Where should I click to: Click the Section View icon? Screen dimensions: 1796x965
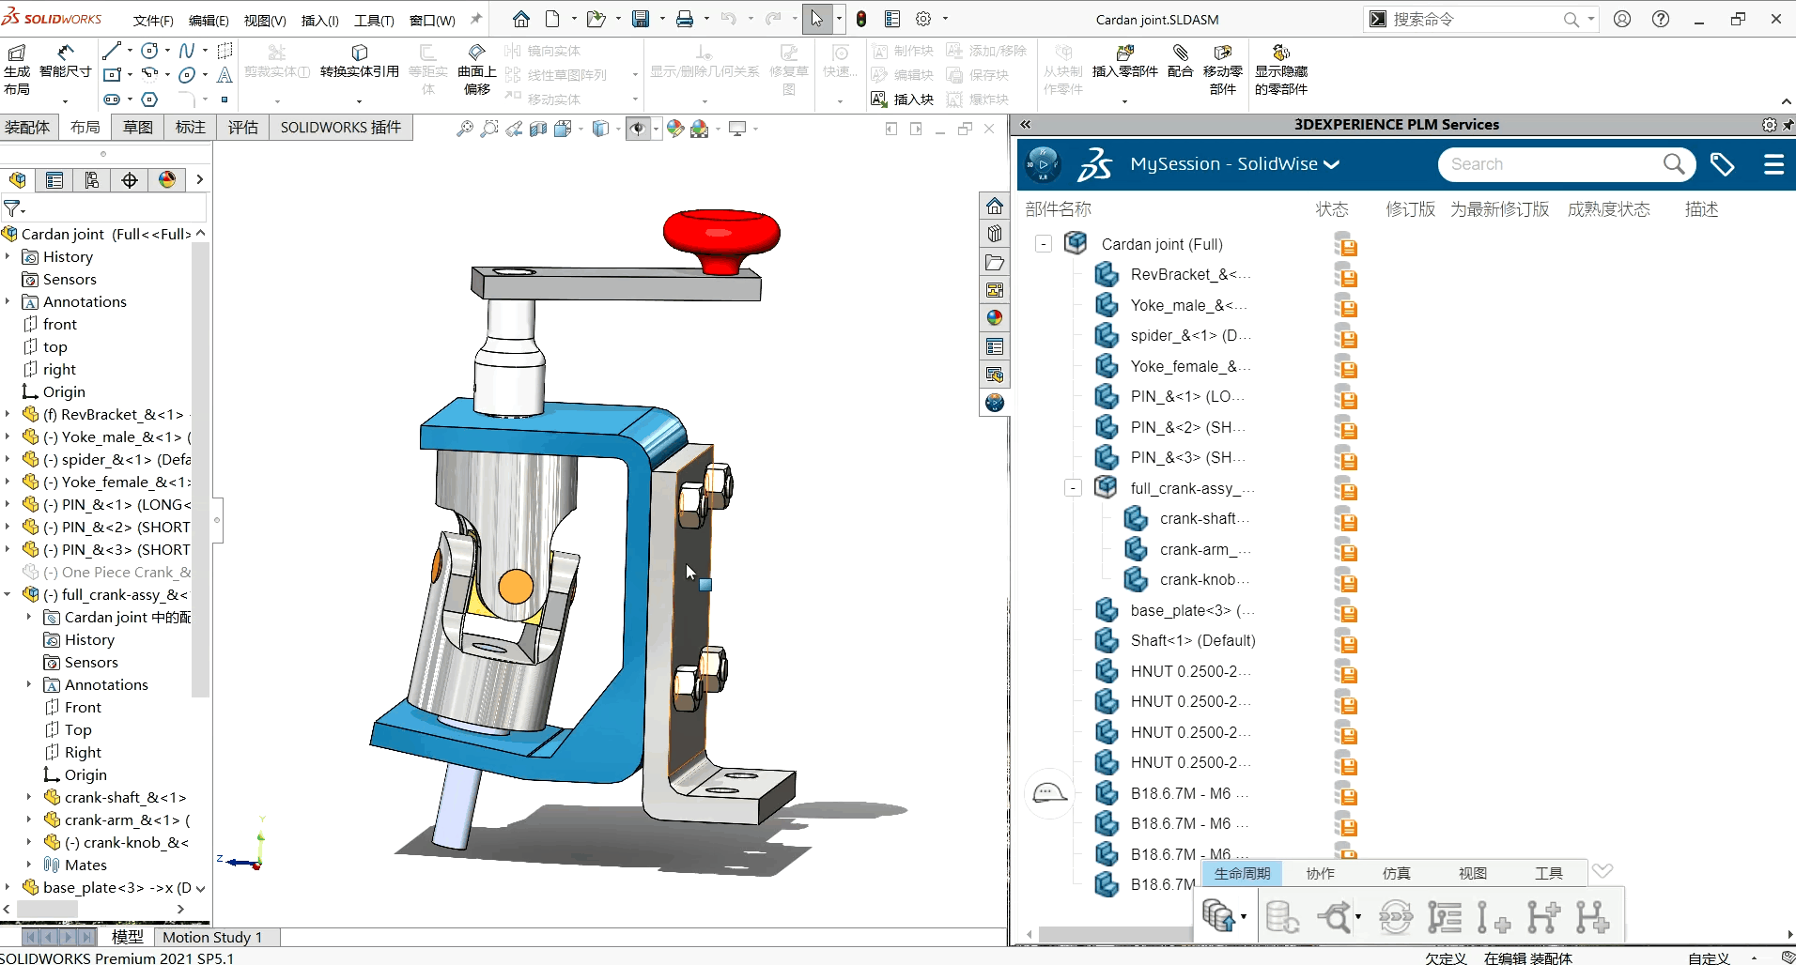point(538,129)
